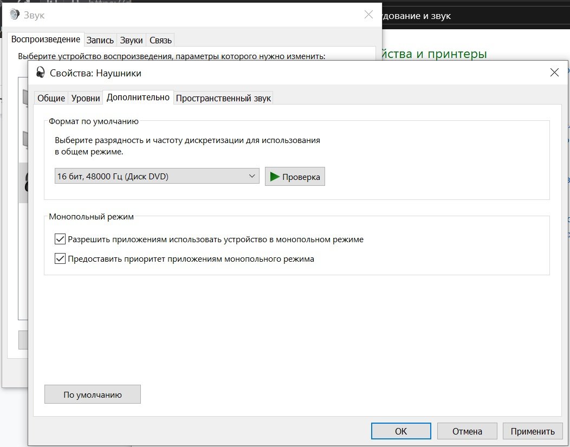Open the Уровни tab

86,98
